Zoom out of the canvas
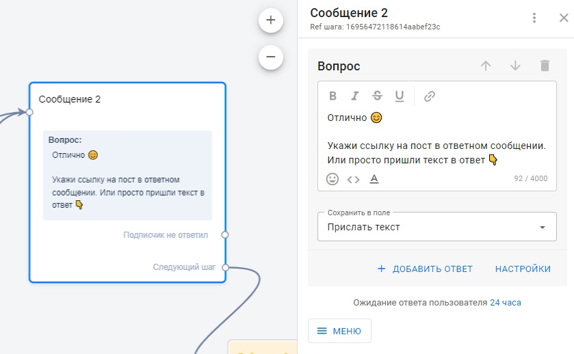Image resolution: width=574 pixels, height=354 pixels. point(270,57)
